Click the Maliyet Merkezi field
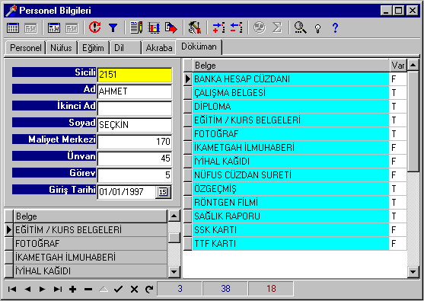Screen dimensions: 424x301 (135, 142)
